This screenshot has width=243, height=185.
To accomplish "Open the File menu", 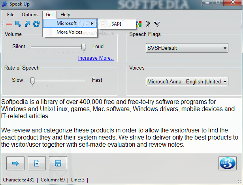I will 11,15.
